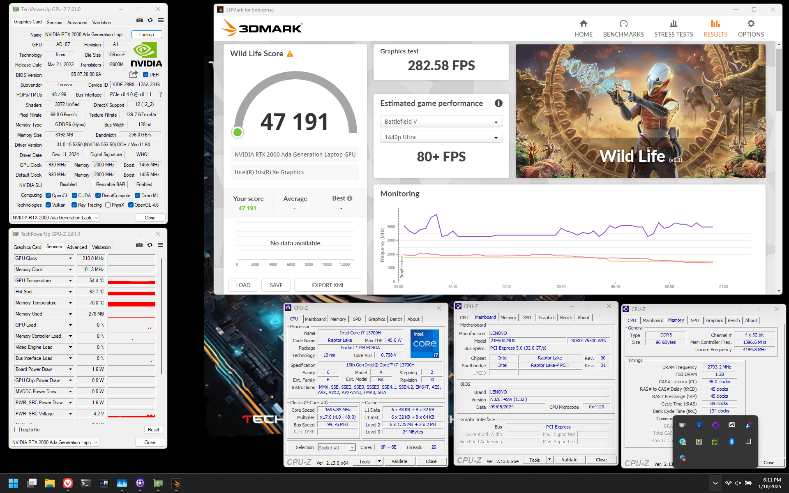
Task: Open the hamburger menu in GPU-Z Sensors window
Action: point(161,245)
